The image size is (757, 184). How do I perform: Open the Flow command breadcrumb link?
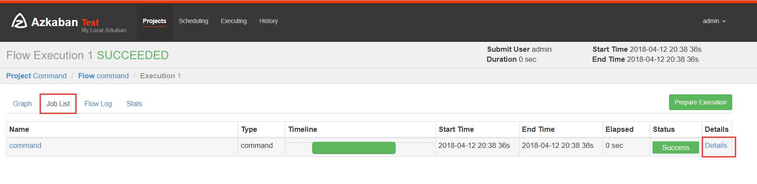[x=103, y=76]
